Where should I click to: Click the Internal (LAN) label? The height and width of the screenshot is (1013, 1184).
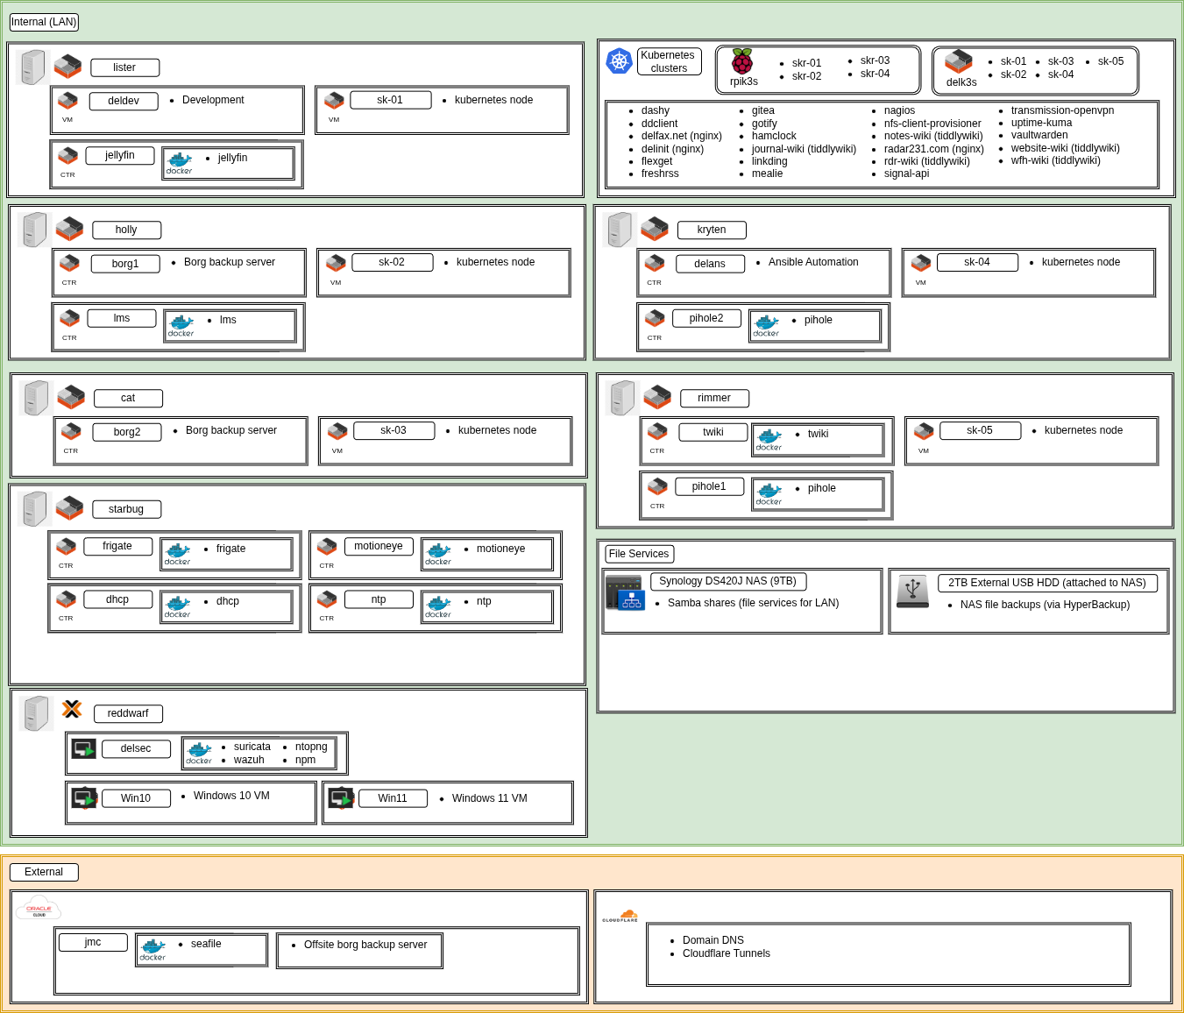[44, 22]
